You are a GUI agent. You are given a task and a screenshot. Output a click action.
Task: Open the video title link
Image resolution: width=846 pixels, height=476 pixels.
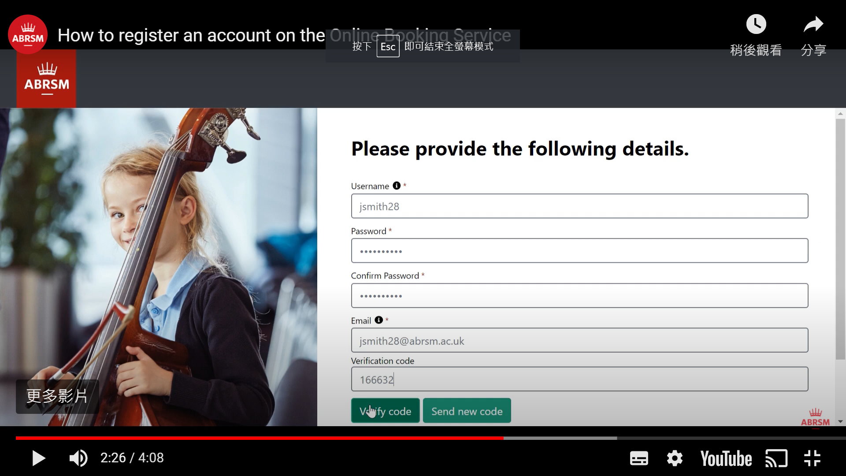191,35
